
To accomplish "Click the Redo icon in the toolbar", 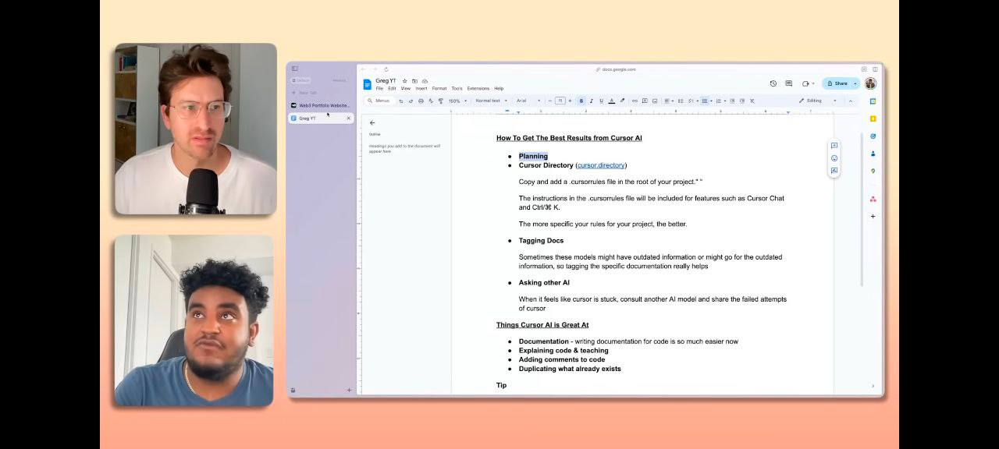I will [x=411, y=101].
